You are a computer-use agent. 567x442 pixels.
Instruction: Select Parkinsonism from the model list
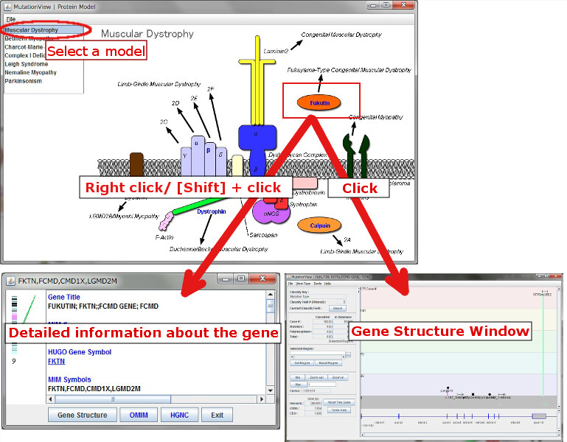coord(24,81)
